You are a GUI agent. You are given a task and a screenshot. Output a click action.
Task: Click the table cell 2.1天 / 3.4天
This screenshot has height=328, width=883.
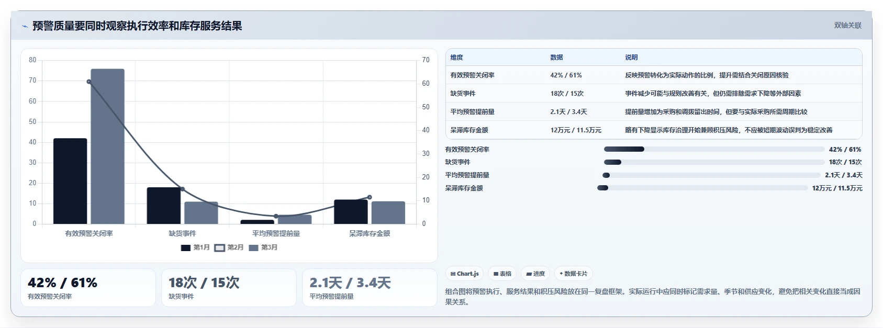coord(568,112)
